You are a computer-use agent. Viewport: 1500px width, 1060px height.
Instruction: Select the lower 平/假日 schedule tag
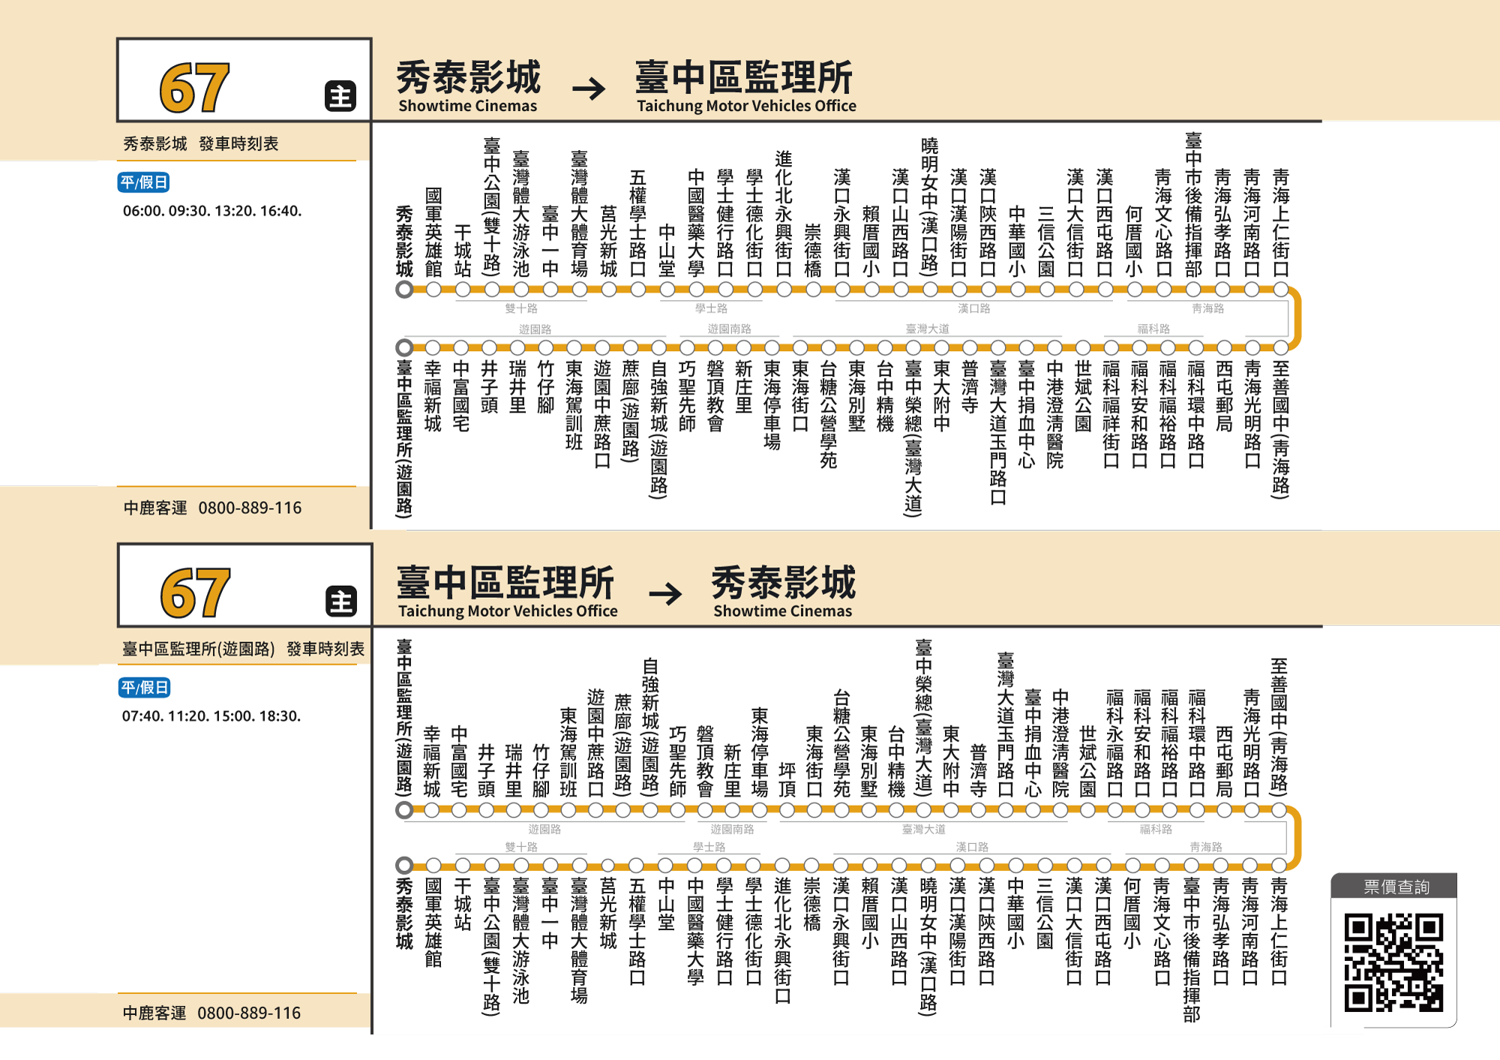pyautogui.click(x=145, y=687)
